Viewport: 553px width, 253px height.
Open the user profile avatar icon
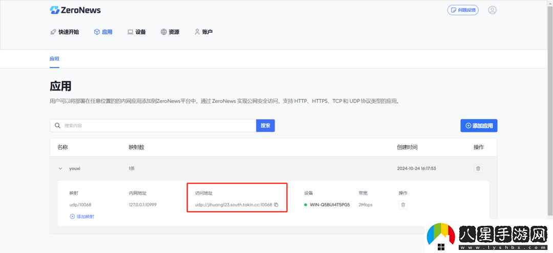(x=492, y=10)
